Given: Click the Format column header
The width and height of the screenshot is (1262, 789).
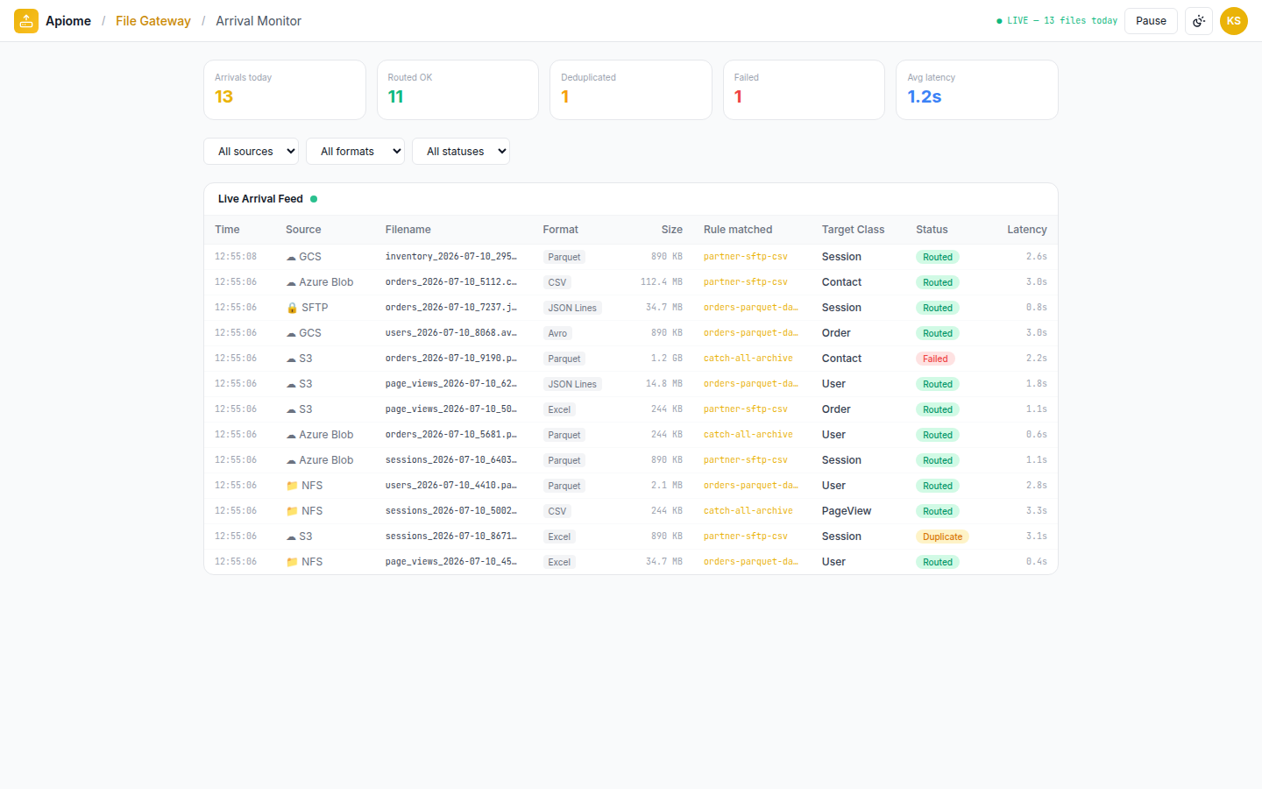Looking at the screenshot, I should (x=561, y=230).
